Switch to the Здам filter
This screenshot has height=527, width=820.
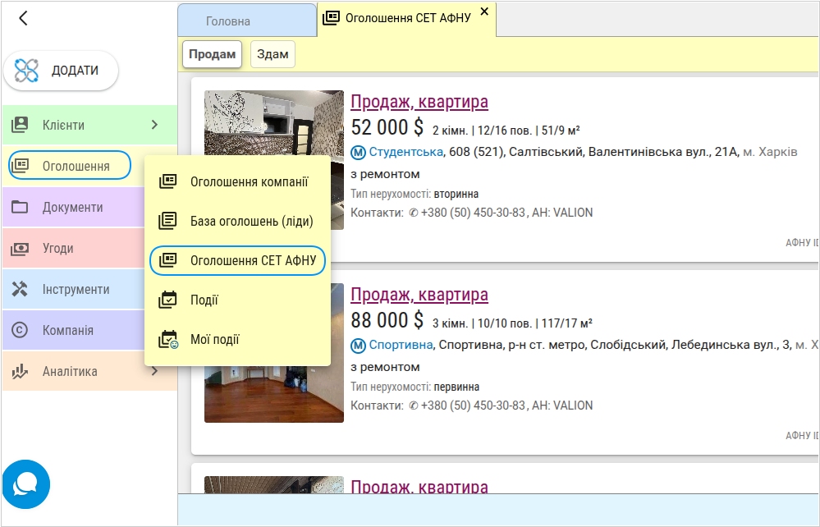coord(273,54)
